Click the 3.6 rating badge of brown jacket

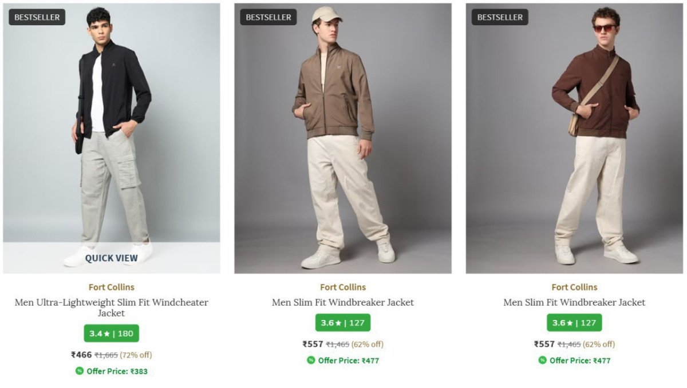[574, 323]
